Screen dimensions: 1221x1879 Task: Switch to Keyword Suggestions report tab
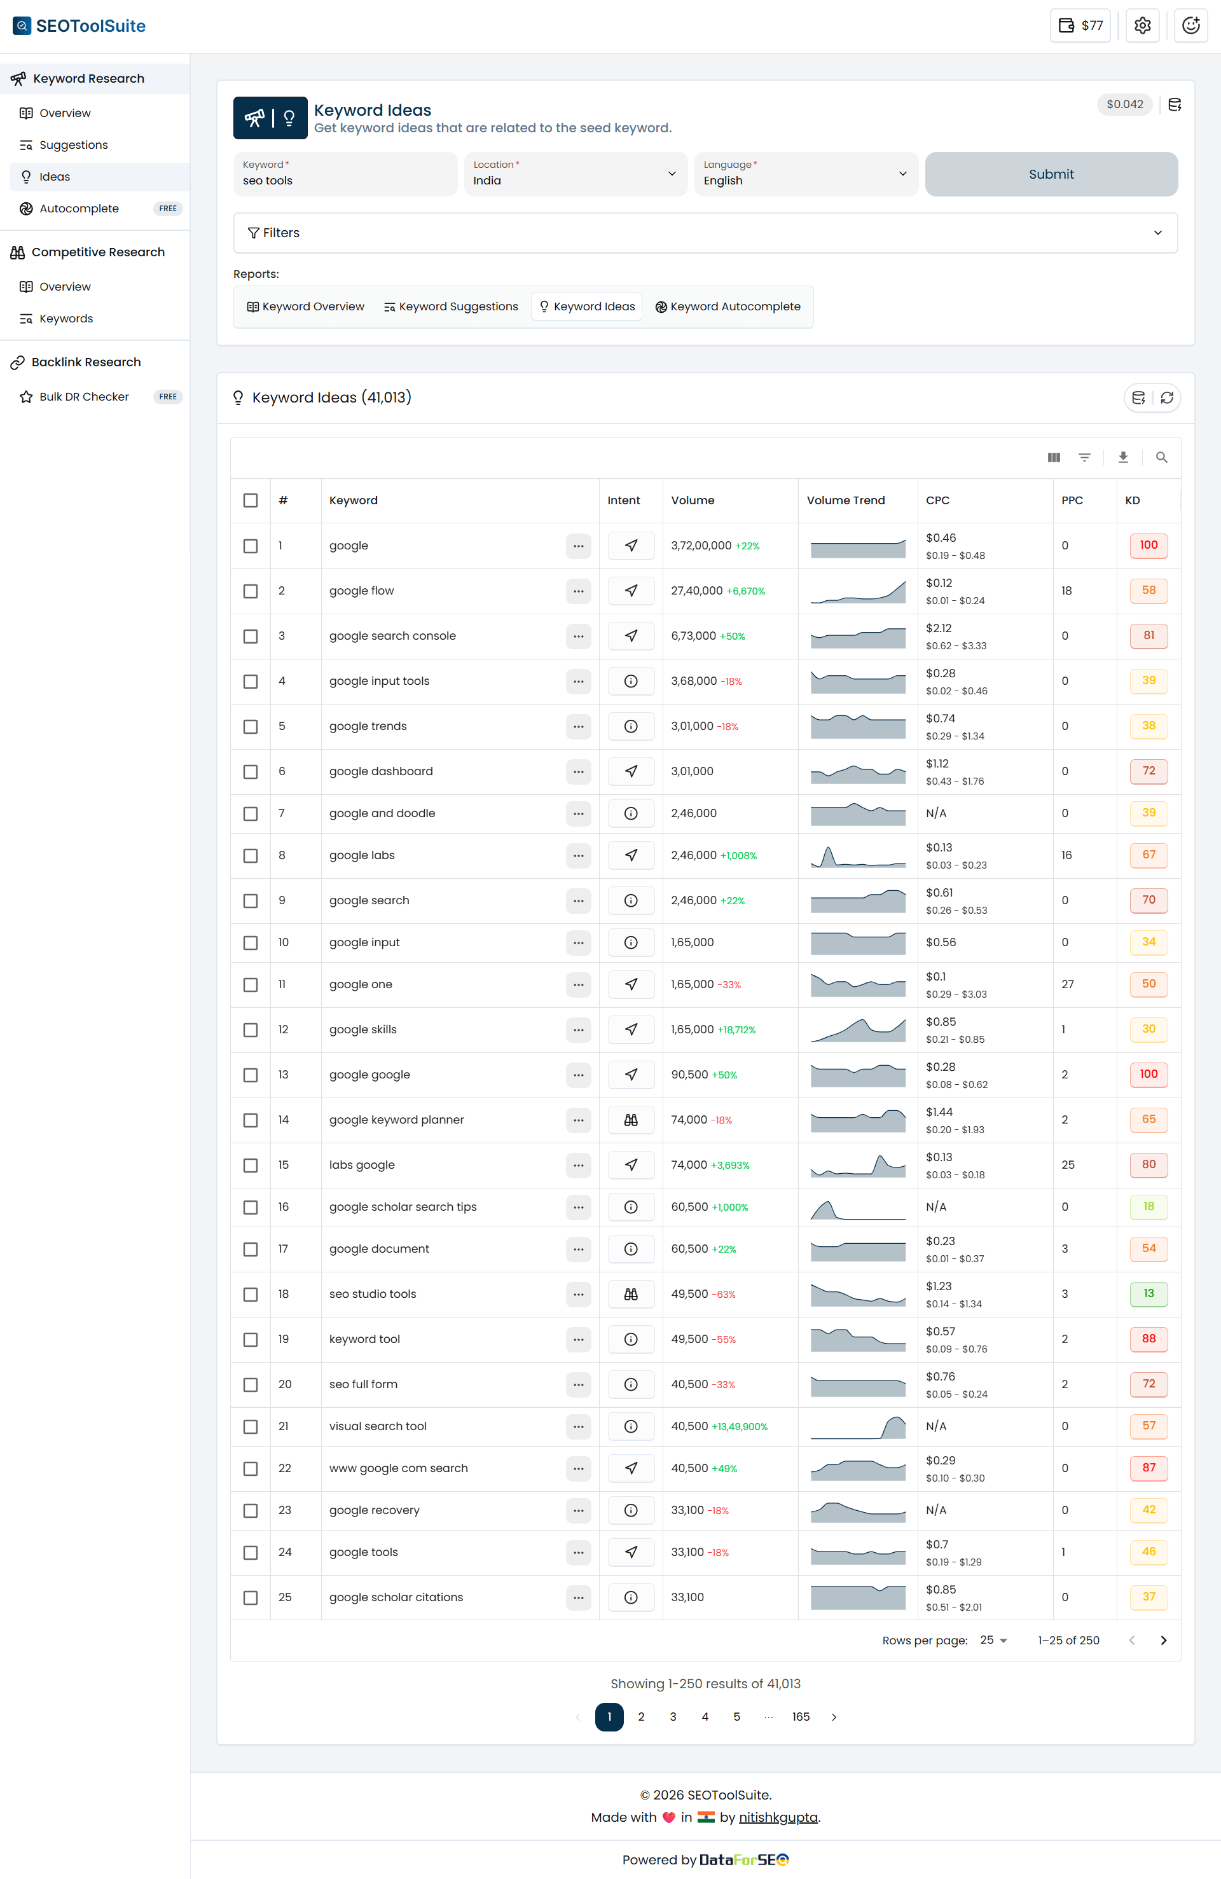coord(451,306)
